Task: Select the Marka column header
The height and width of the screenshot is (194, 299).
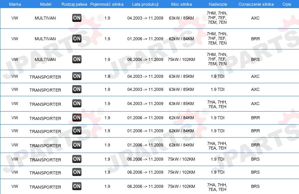Action: pos(15,4)
